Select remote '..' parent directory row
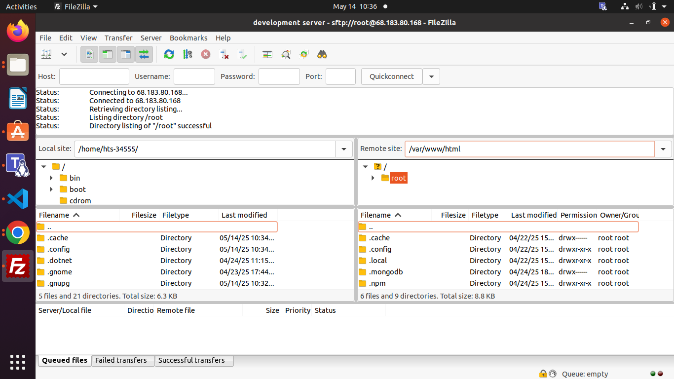 [x=498, y=227]
